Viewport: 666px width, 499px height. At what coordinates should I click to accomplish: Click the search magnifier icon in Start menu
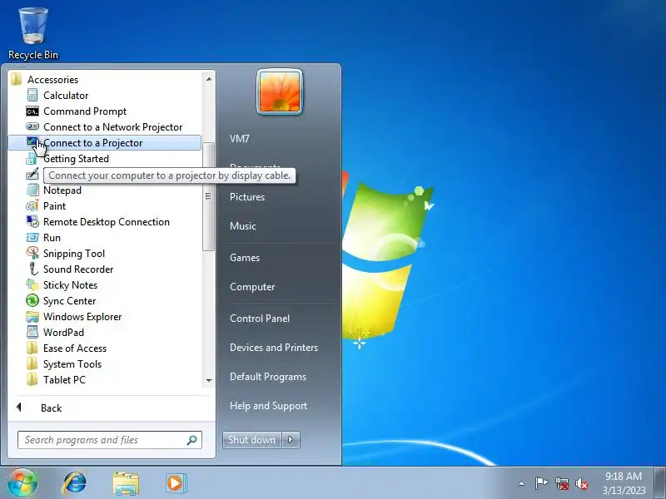(x=192, y=440)
